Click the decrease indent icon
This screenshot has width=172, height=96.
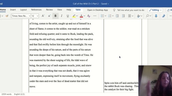117,16
